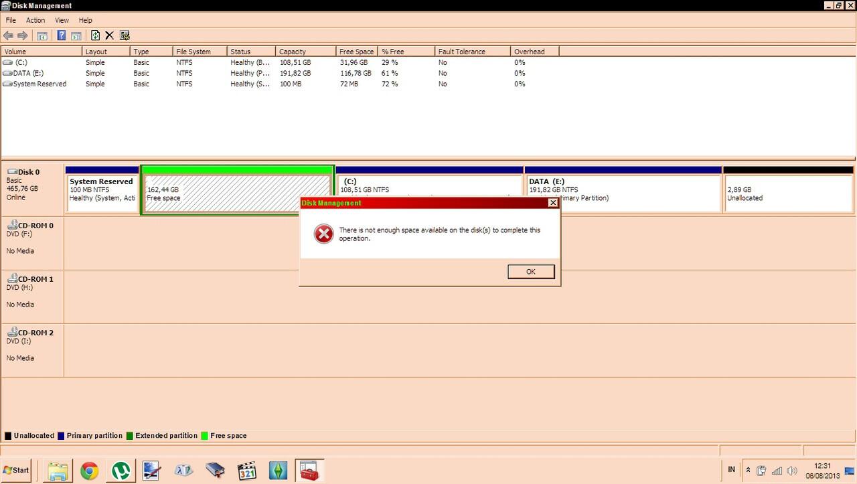Open The Sims 3 from the taskbar
Screen dimensions: 857x484
(277, 470)
